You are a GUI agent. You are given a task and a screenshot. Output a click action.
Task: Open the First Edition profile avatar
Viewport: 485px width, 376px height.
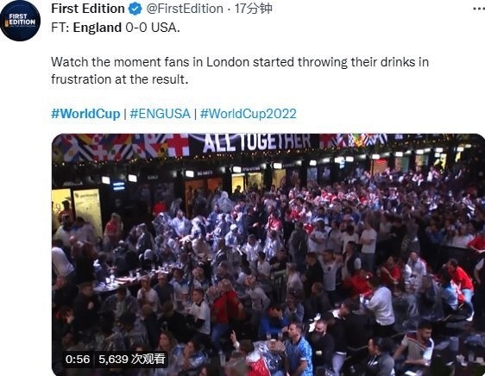point(21,21)
